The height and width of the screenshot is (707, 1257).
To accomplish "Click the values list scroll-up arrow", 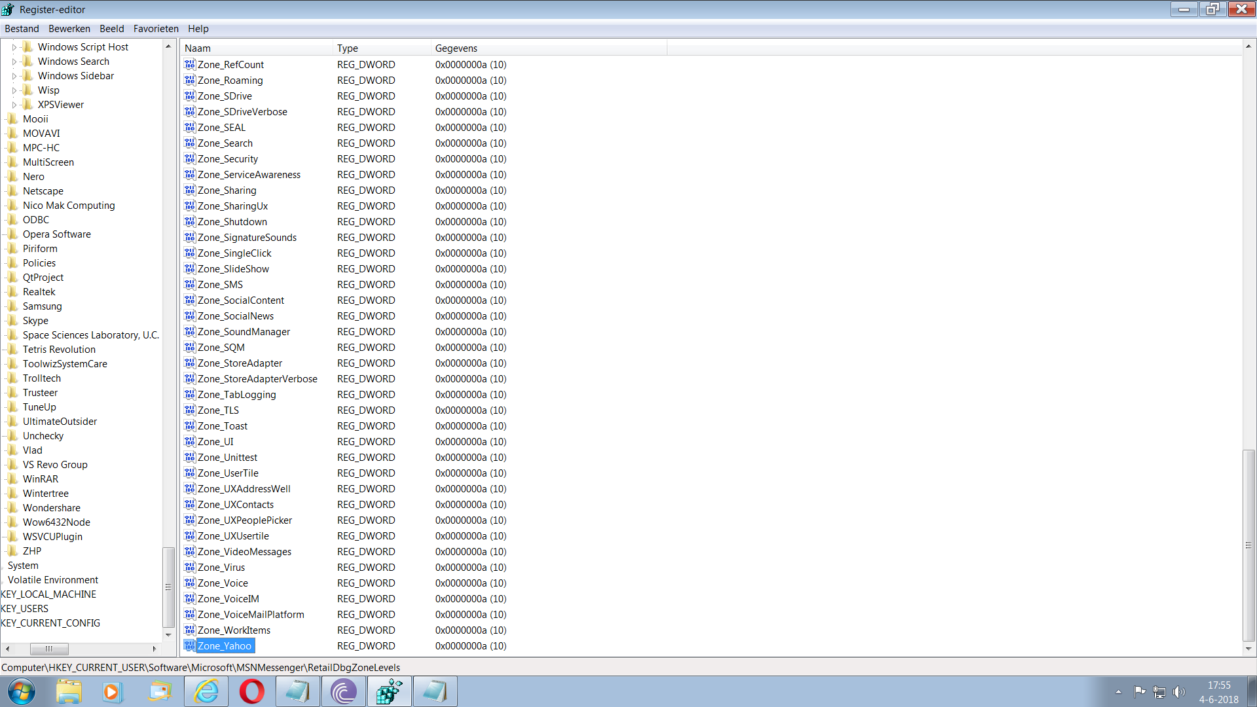I will coord(1248,46).
